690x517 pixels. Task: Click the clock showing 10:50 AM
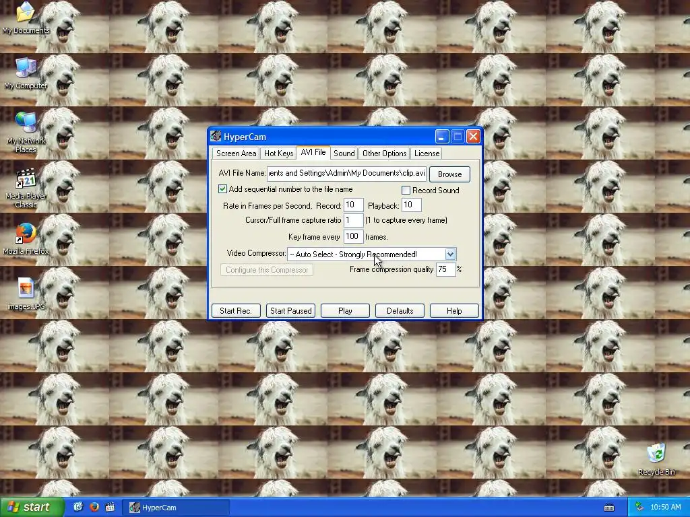click(665, 508)
